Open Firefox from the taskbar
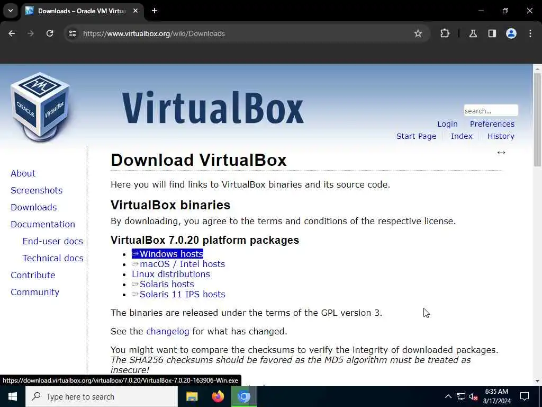Screen dimensions: 542x407 [x=218, y=396]
